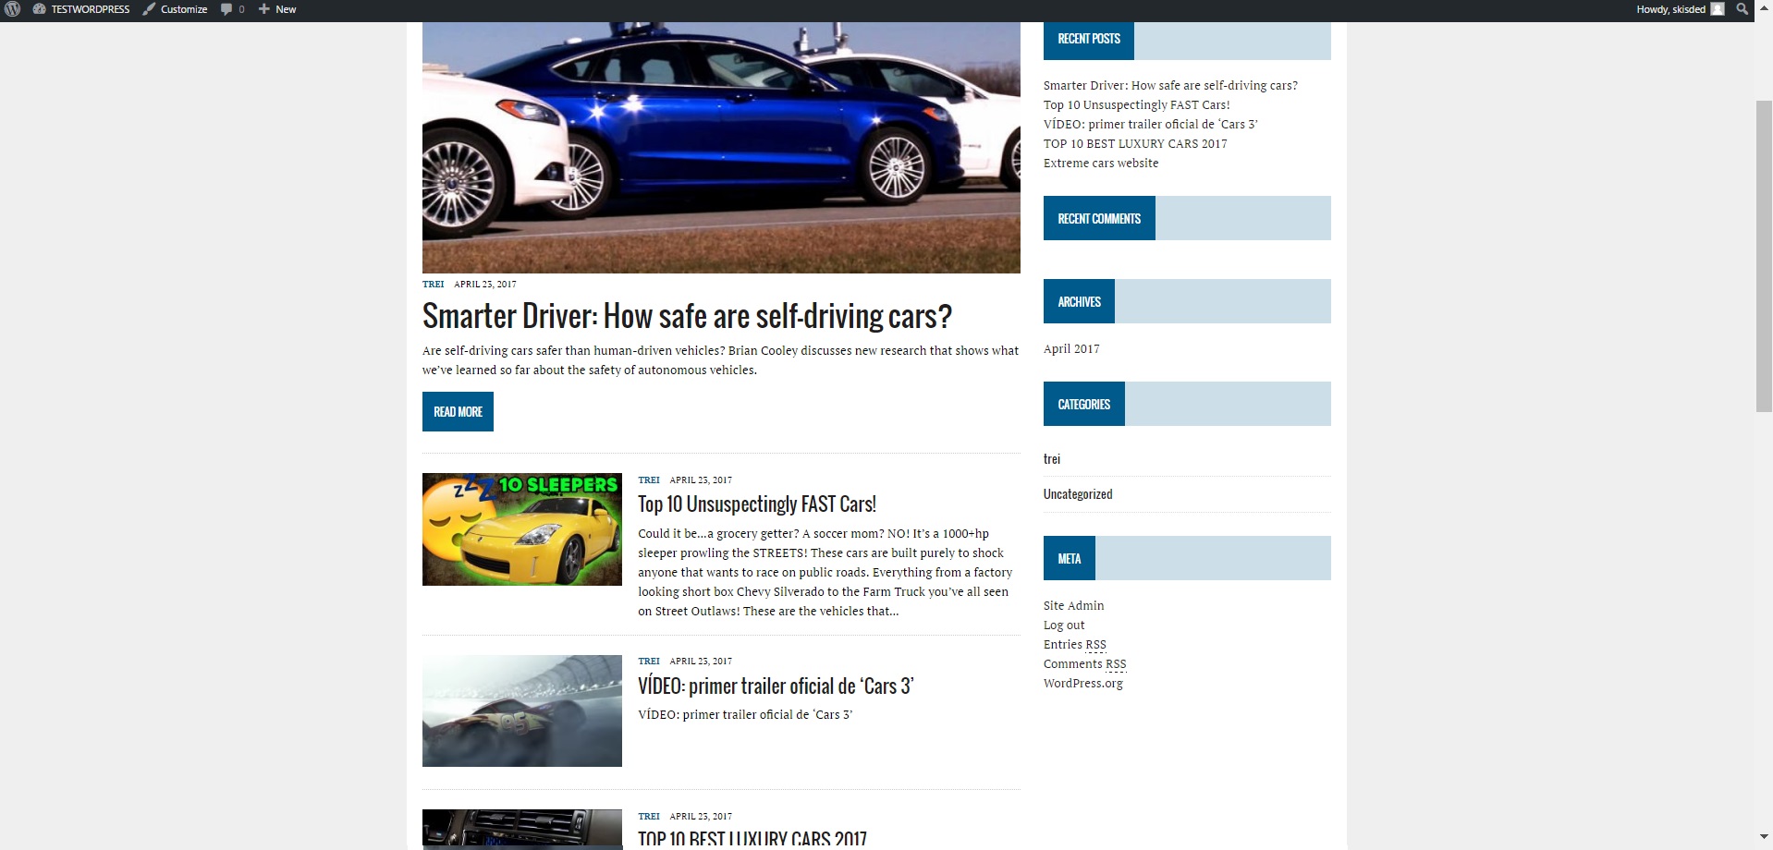Go to Site Admin from Meta
1773x850 pixels.
1074,606
